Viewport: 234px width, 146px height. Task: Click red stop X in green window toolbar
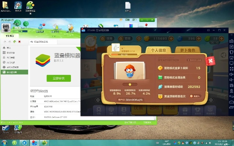click(19, 42)
